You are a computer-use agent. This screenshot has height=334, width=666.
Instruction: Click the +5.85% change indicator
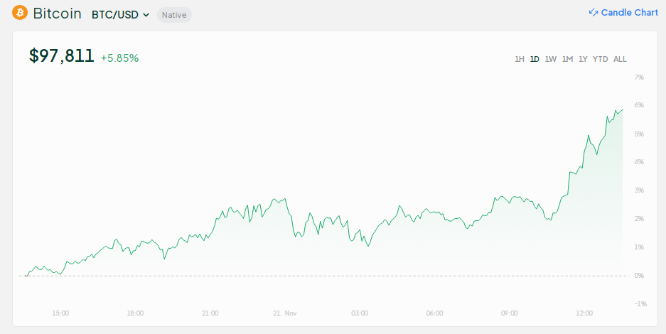click(x=119, y=58)
